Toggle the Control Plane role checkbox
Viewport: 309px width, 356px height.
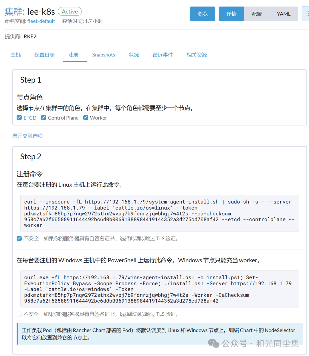coord(43,118)
